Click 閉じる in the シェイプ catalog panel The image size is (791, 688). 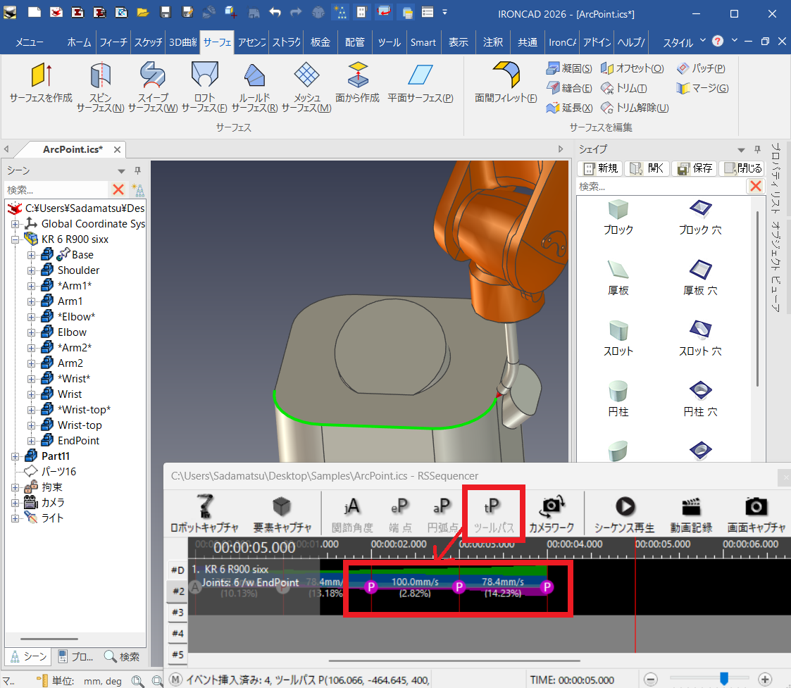[x=742, y=168]
